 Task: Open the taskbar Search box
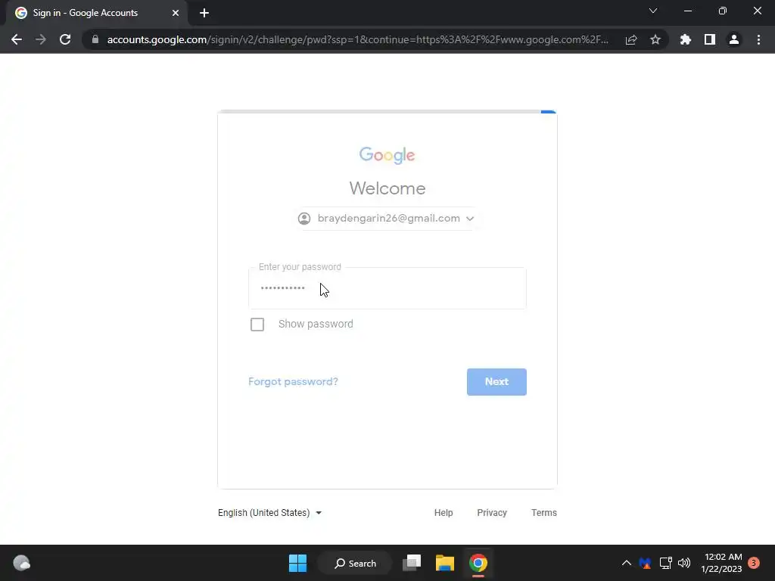click(355, 563)
